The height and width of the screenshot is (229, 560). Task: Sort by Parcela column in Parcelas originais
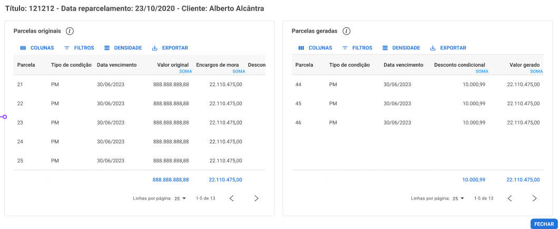point(26,65)
